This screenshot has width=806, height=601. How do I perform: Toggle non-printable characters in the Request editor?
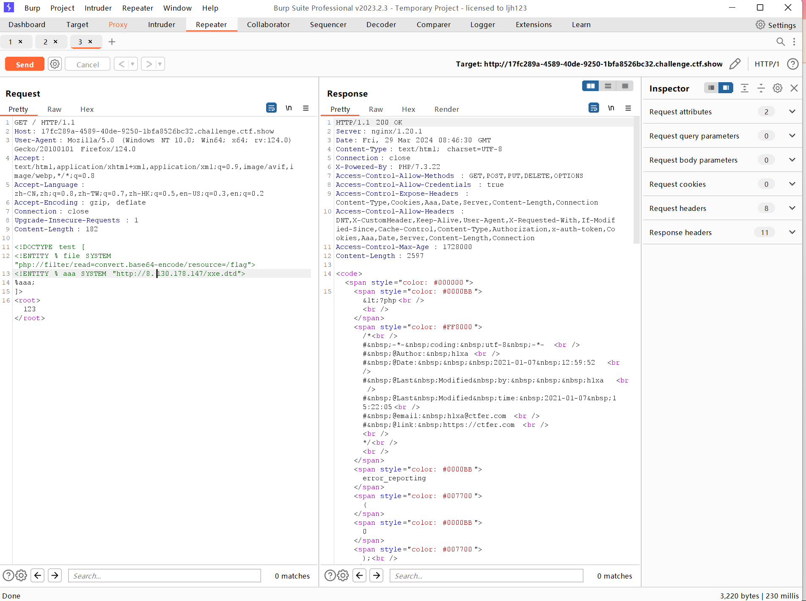click(289, 108)
